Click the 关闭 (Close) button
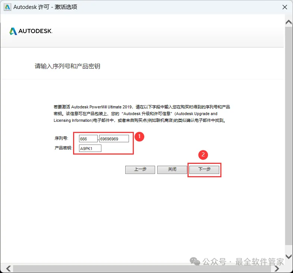293x273 pixels. pos(172,170)
